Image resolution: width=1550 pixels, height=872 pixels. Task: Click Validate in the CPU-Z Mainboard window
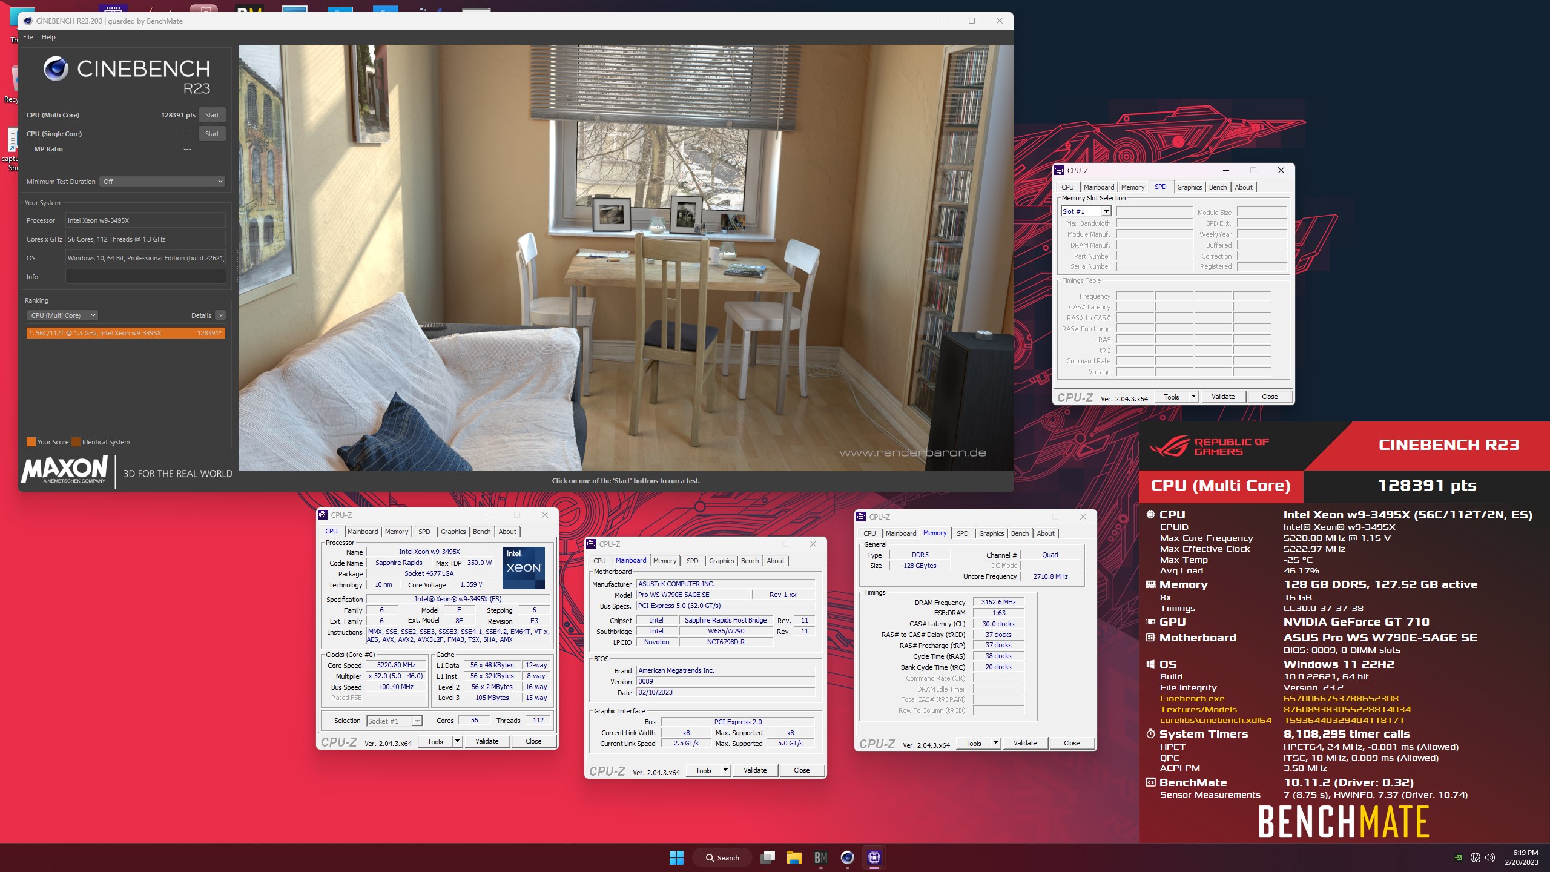(x=755, y=770)
